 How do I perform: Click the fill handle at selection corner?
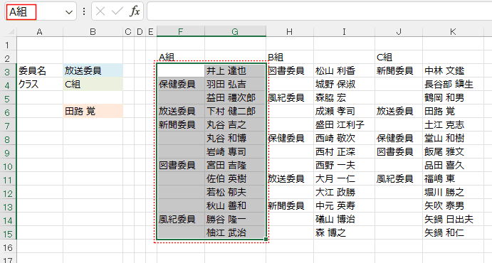(x=266, y=240)
